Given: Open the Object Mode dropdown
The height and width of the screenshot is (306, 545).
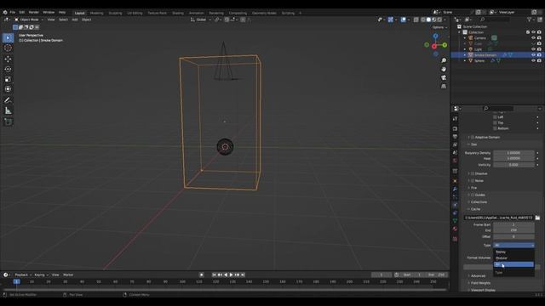Looking at the screenshot, I should tap(29, 20).
